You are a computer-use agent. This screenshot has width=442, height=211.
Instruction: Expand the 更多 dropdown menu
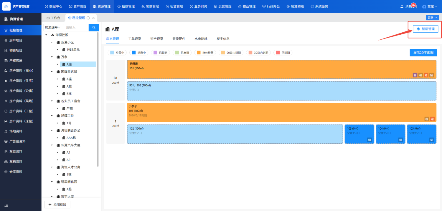point(432,18)
